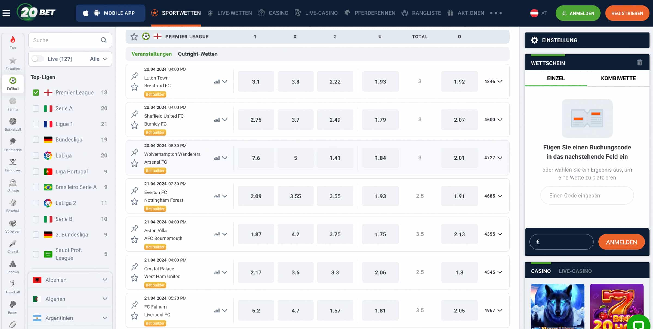Viewport: 653px width, 329px height.
Task: Expand stats chevron for Crystal Palace match
Action: tap(225, 272)
